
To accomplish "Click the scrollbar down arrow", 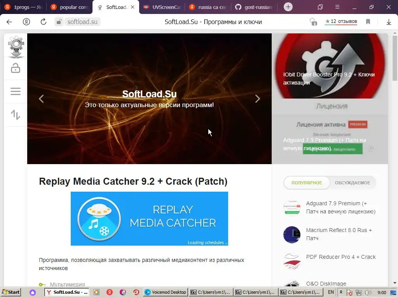I will pyautogui.click(x=395, y=283).
